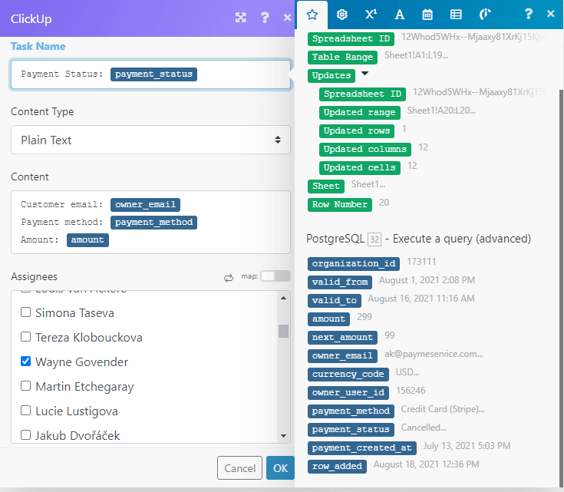Select the starred favorites tab
This screenshot has height=492, width=564.
312,15
